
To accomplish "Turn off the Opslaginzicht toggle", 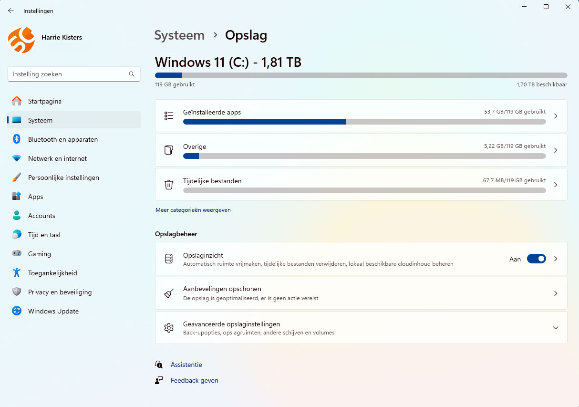I will click(537, 259).
